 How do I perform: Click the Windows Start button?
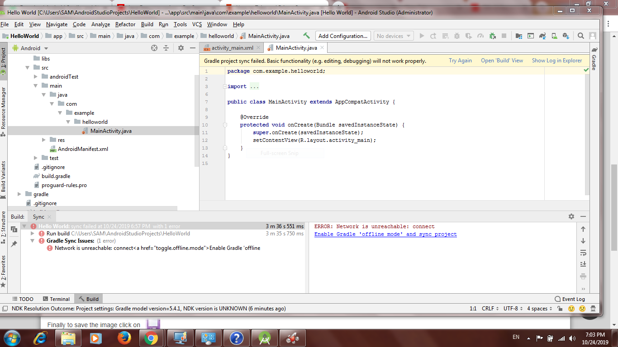pyautogui.click(x=11, y=338)
